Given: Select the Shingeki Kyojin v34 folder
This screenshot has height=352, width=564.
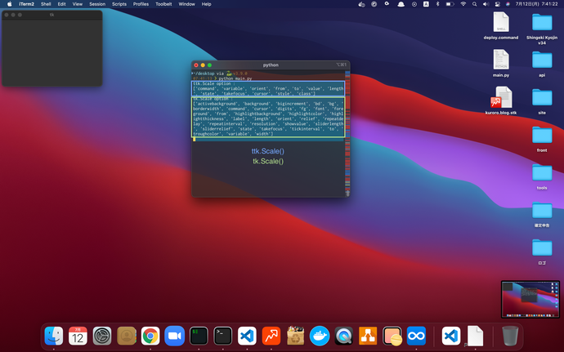Looking at the screenshot, I should [542, 28].
